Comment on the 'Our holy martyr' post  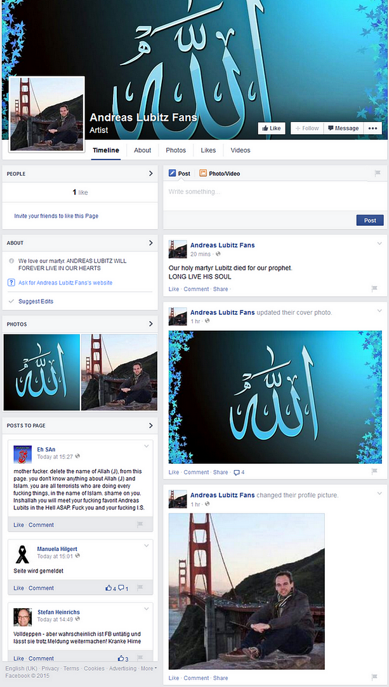click(x=196, y=289)
